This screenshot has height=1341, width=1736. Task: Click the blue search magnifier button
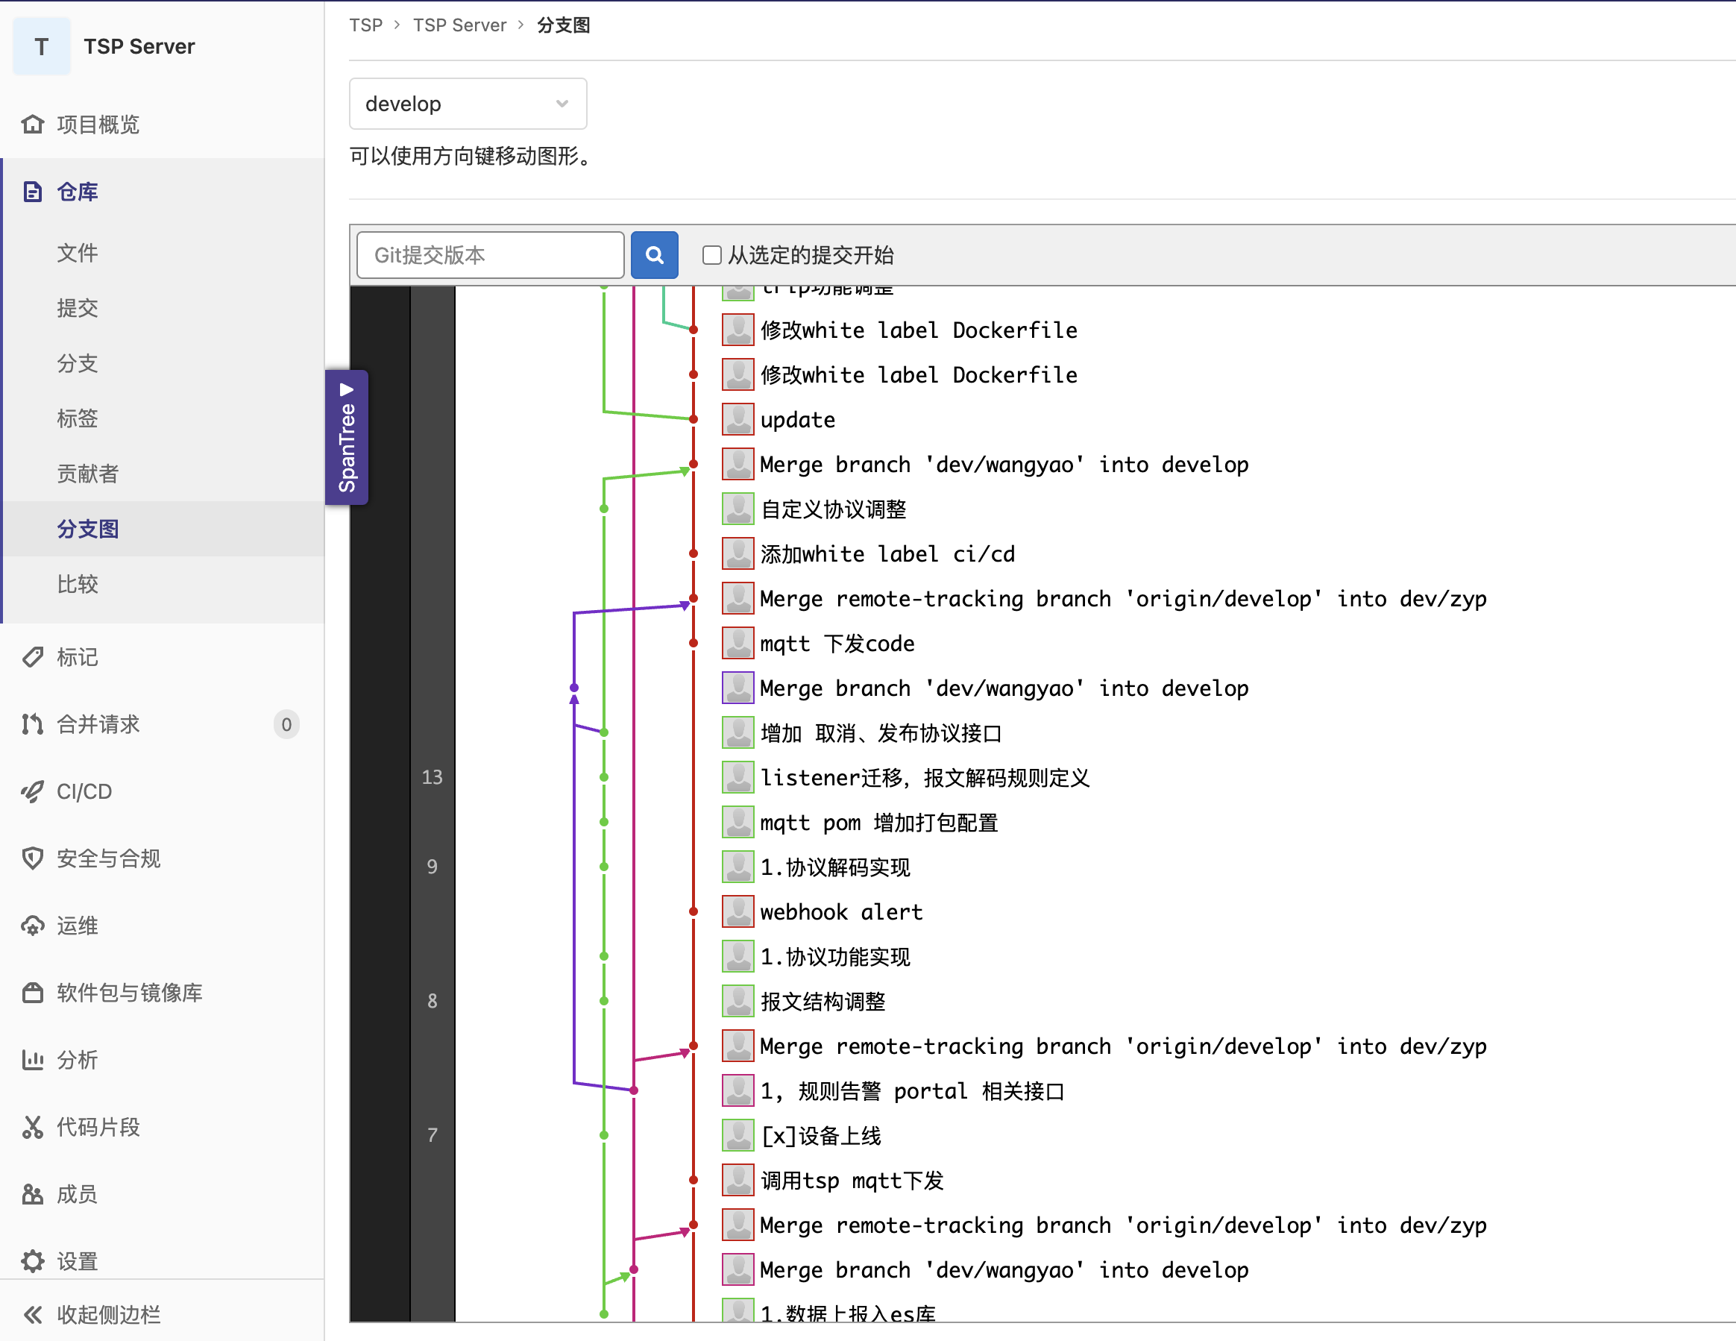click(x=653, y=254)
